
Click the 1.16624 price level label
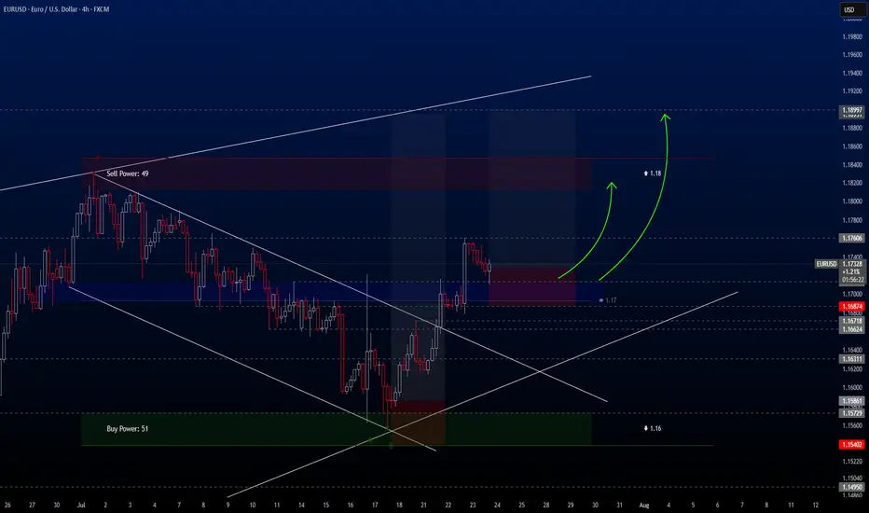[852, 329]
